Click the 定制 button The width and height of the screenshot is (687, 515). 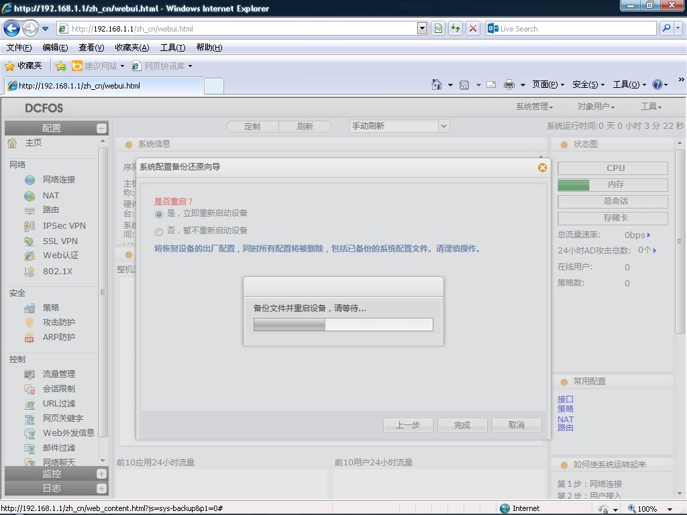click(x=252, y=127)
